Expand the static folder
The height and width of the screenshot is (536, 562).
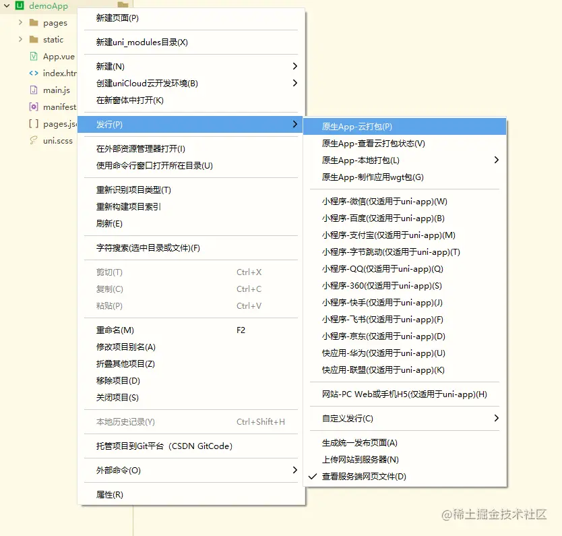click(x=20, y=39)
